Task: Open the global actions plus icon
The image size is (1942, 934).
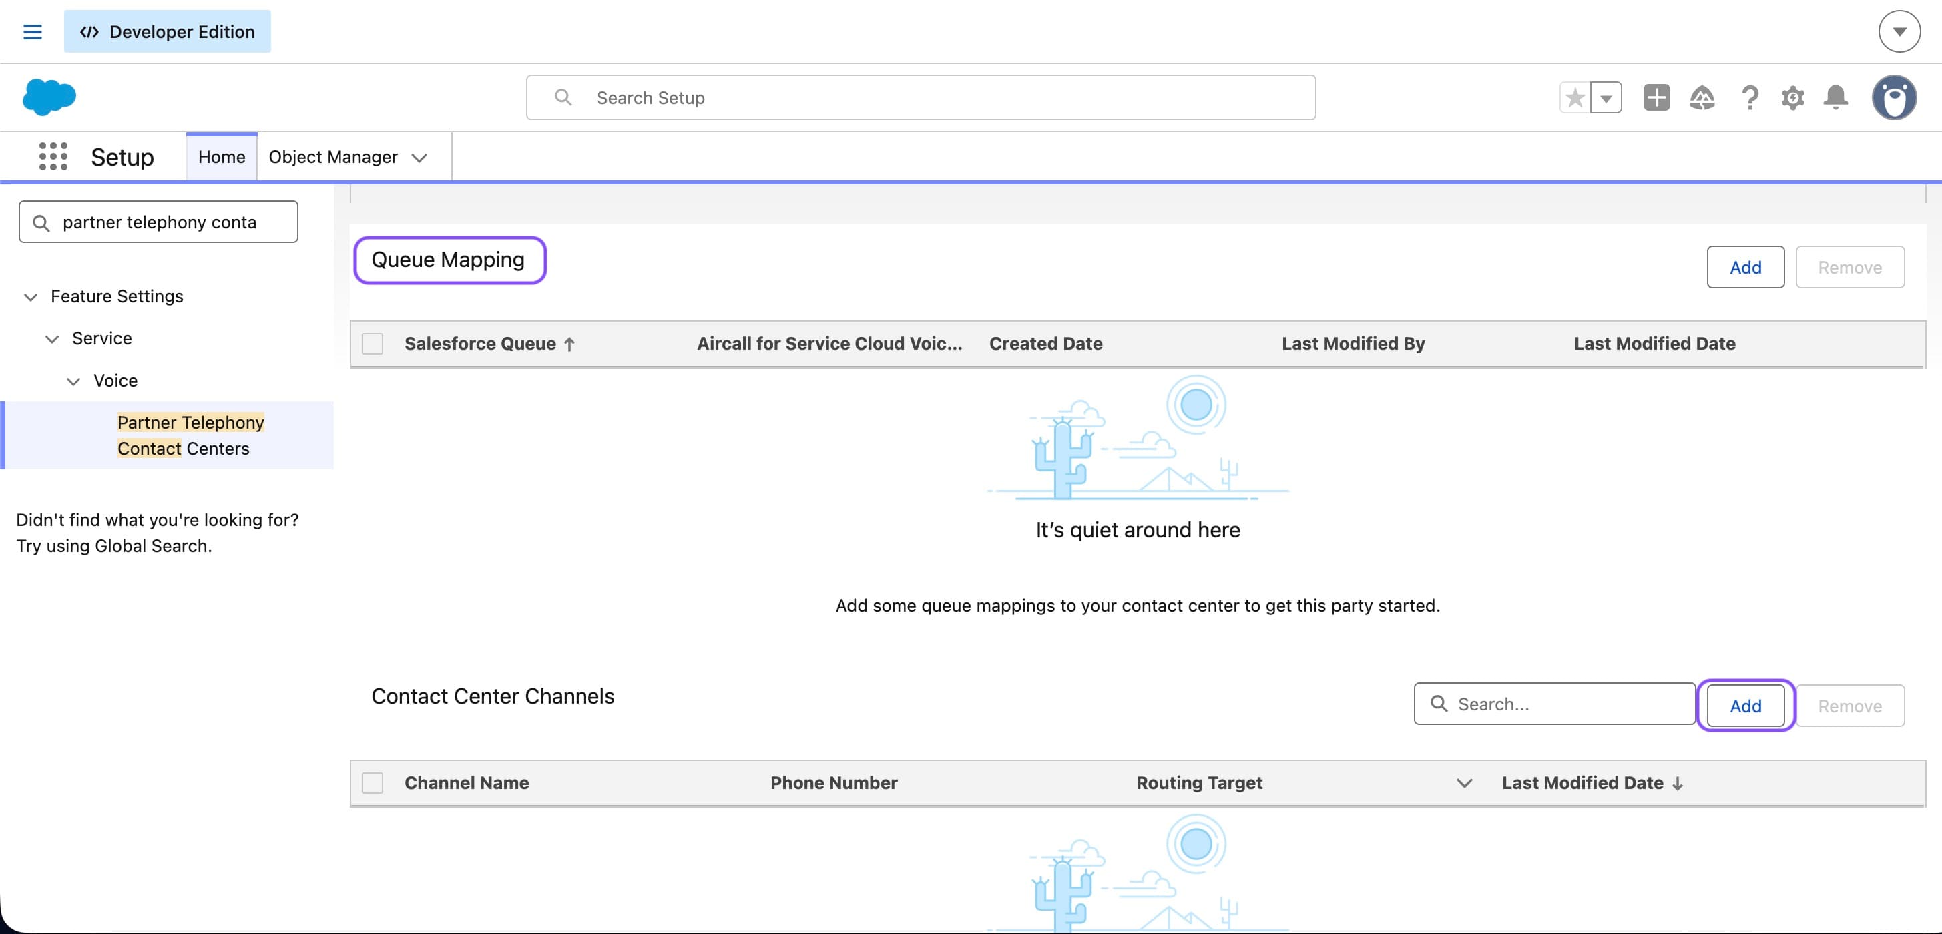Action: (1656, 98)
